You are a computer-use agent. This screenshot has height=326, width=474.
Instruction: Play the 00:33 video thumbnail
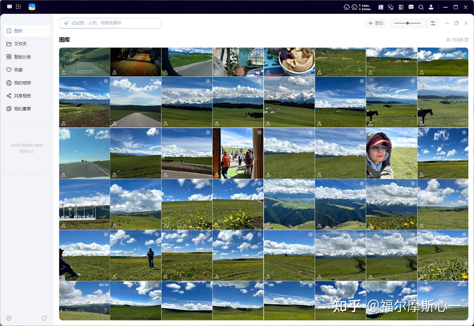point(443,301)
